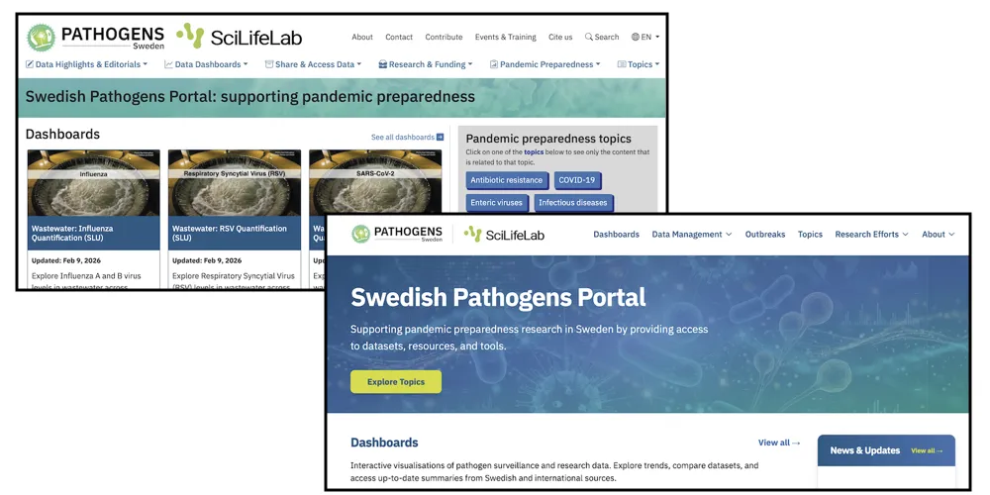Click See all dashboards link

click(x=407, y=137)
